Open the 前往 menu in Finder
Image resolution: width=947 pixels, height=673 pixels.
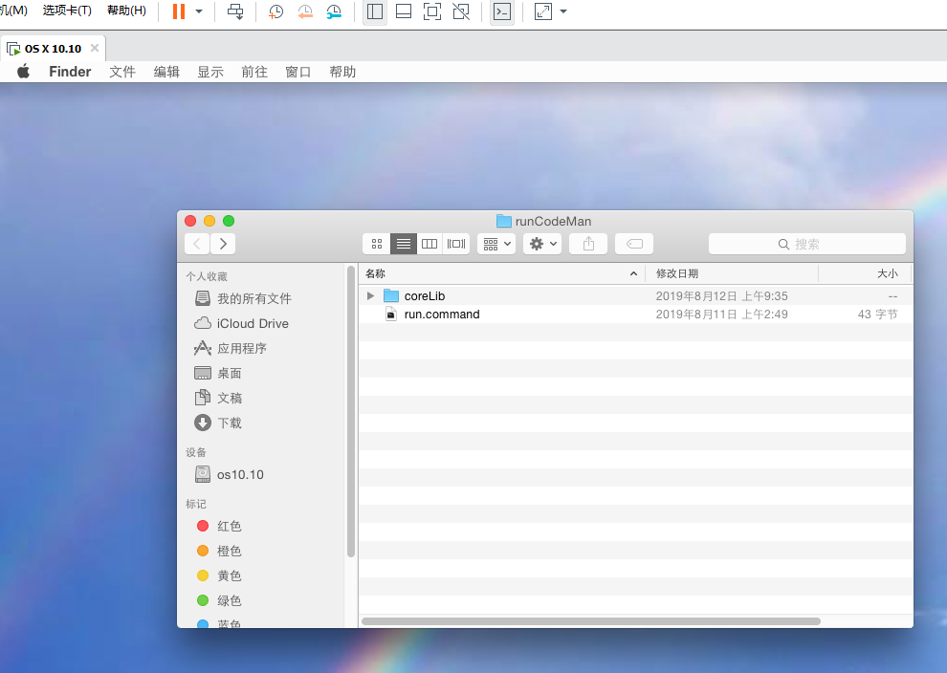pyautogui.click(x=254, y=72)
